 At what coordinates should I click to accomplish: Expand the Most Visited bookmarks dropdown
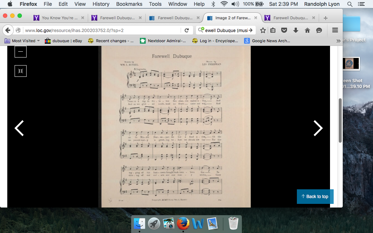pyautogui.click(x=22, y=41)
